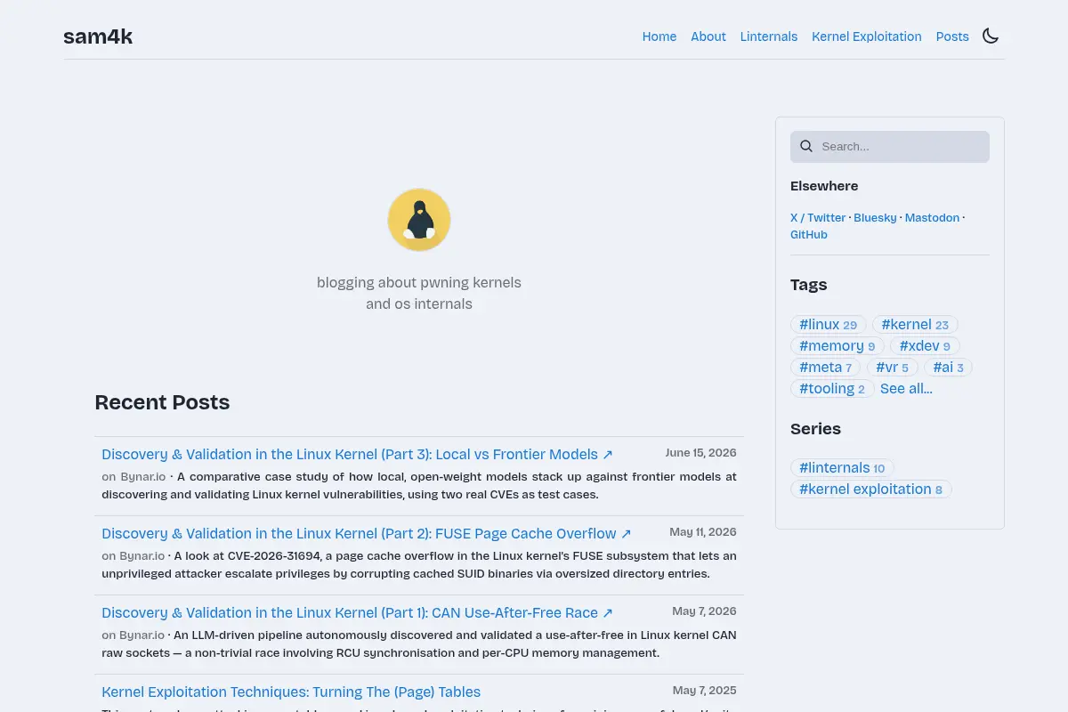Click the Recent Posts heading
Image resolution: width=1068 pixels, height=712 pixels.
coord(162,402)
